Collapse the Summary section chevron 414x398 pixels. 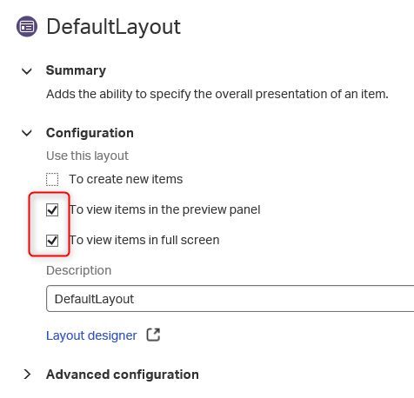pyautogui.click(x=27, y=71)
